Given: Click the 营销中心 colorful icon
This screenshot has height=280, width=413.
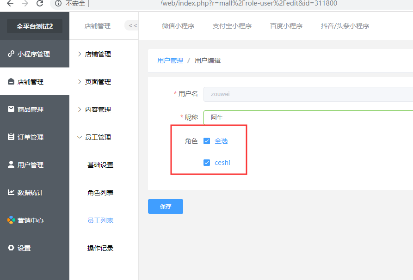Looking at the screenshot, I should pyautogui.click(x=11, y=220).
